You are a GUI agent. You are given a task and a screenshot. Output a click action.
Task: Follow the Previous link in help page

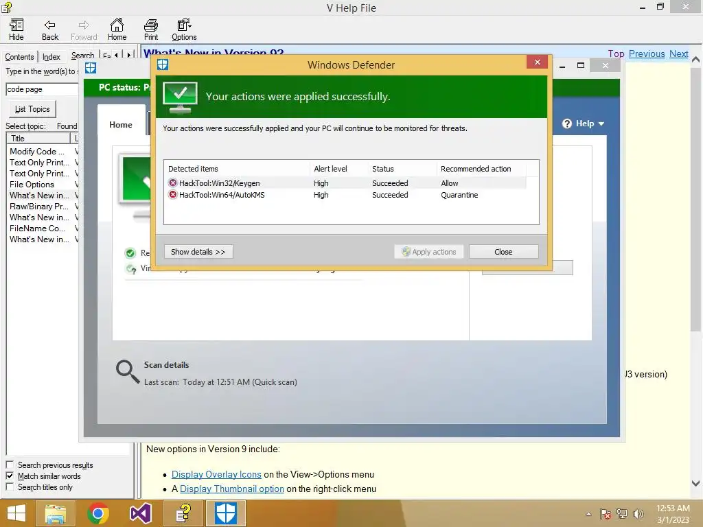point(647,54)
